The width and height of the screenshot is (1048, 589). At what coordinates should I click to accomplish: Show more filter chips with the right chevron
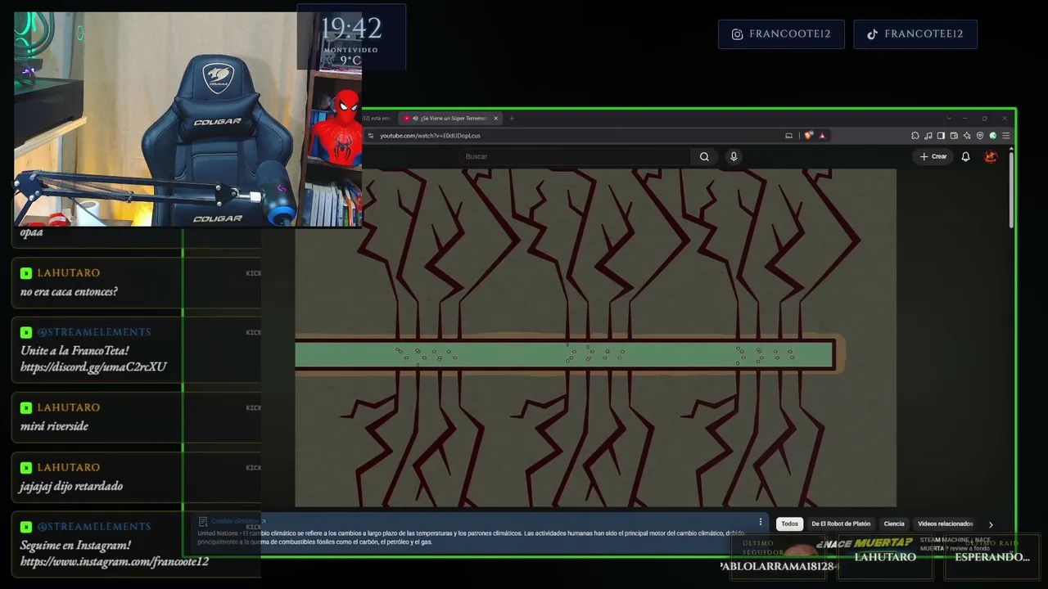[x=991, y=524]
